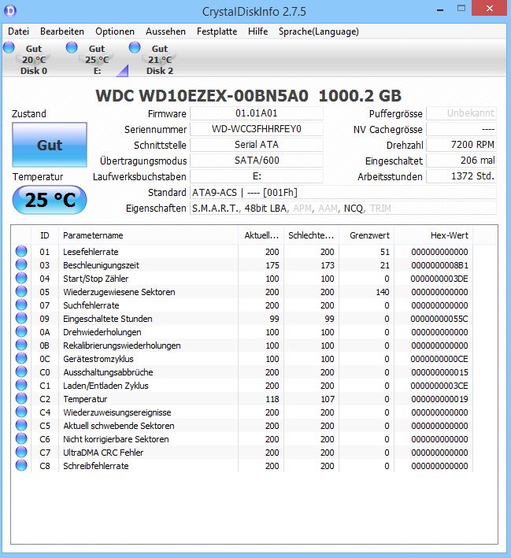
Task: Click the Standard field ATA9-ACS
Action: (x=343, y=193)
